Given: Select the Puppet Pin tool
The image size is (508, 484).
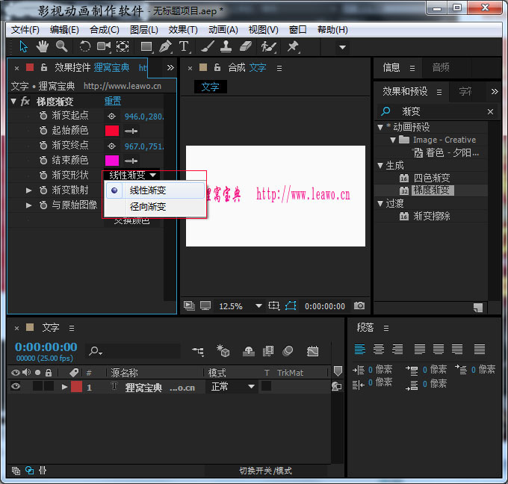Looking at the screenshot, I should (x=293, y=46).
